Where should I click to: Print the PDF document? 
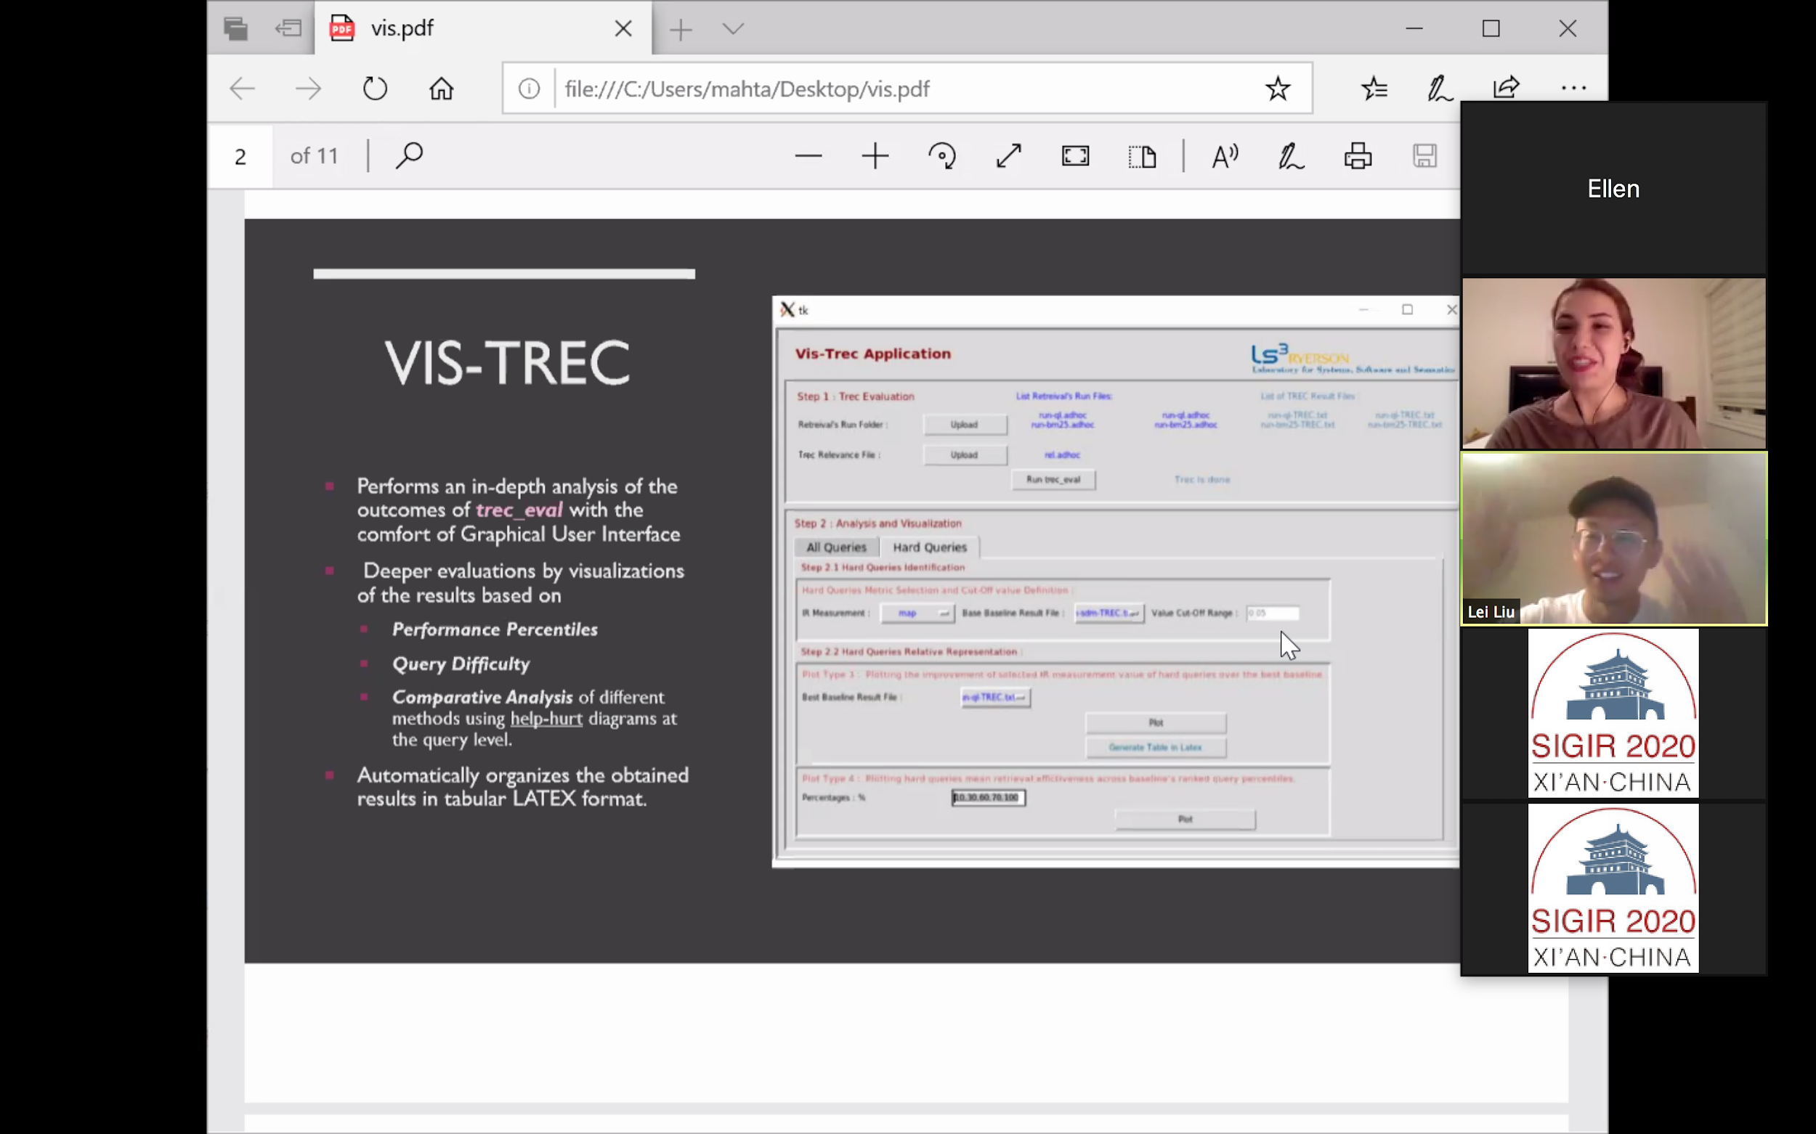[1358, 156]
